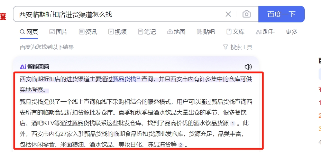
Task: Open citation reference 2
Action: tap(180, 145)
